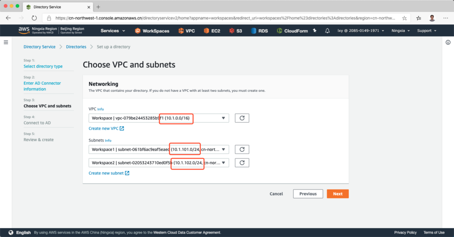Refresh the Workspace1 subnet list
454x237 pixels.
point(242,150)
